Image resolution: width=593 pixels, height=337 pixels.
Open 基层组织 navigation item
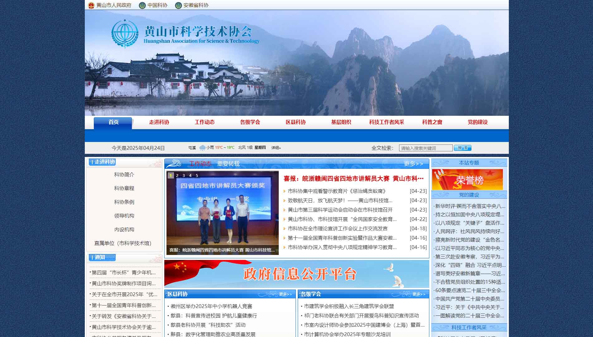tap(341, 122)
